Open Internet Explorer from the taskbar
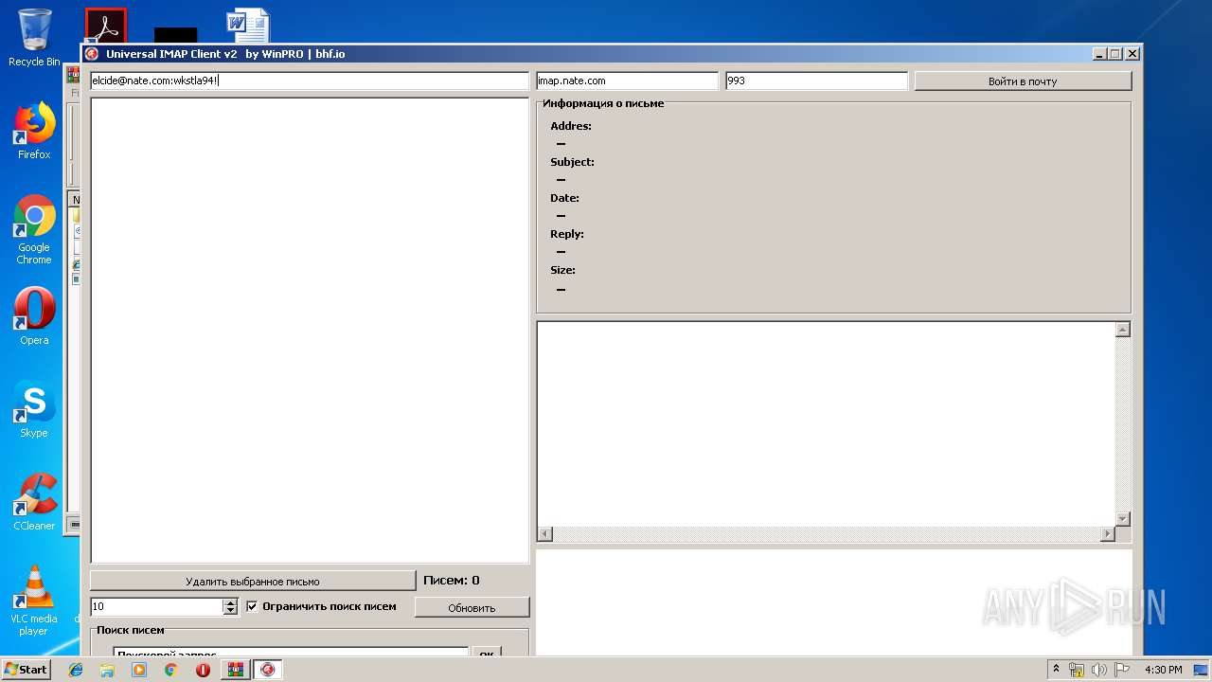Screen dimensions: 1212x682 76,670
